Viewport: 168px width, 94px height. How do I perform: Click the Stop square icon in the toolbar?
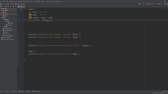(x=162, y=4)
